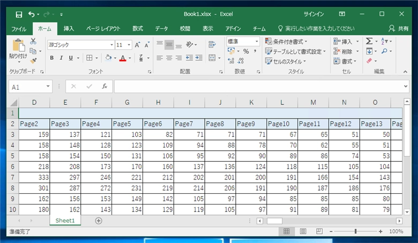
Task: Click the Decrease Indent icon
Action: point(189,58)
